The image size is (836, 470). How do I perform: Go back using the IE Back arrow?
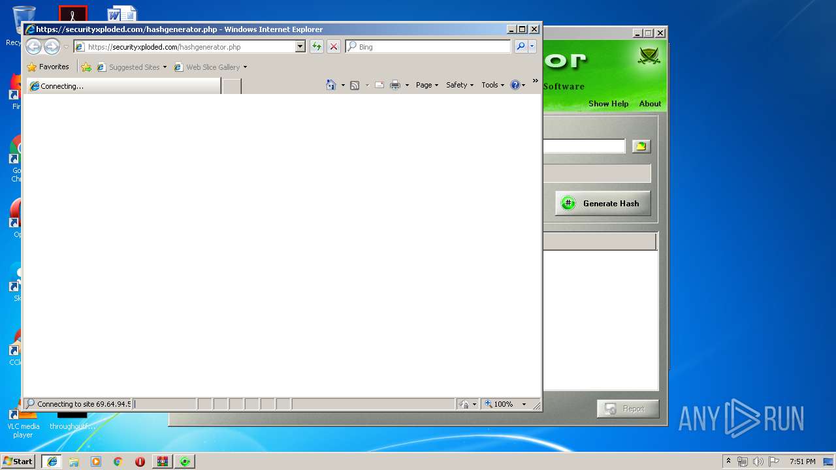pos(33,46)
